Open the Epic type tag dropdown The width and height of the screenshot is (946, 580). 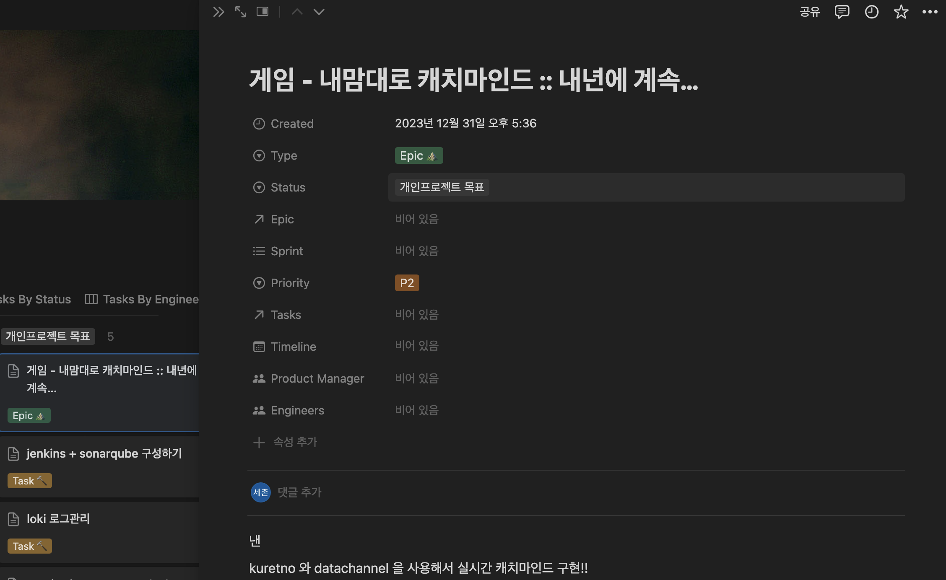tap(418, 155)
